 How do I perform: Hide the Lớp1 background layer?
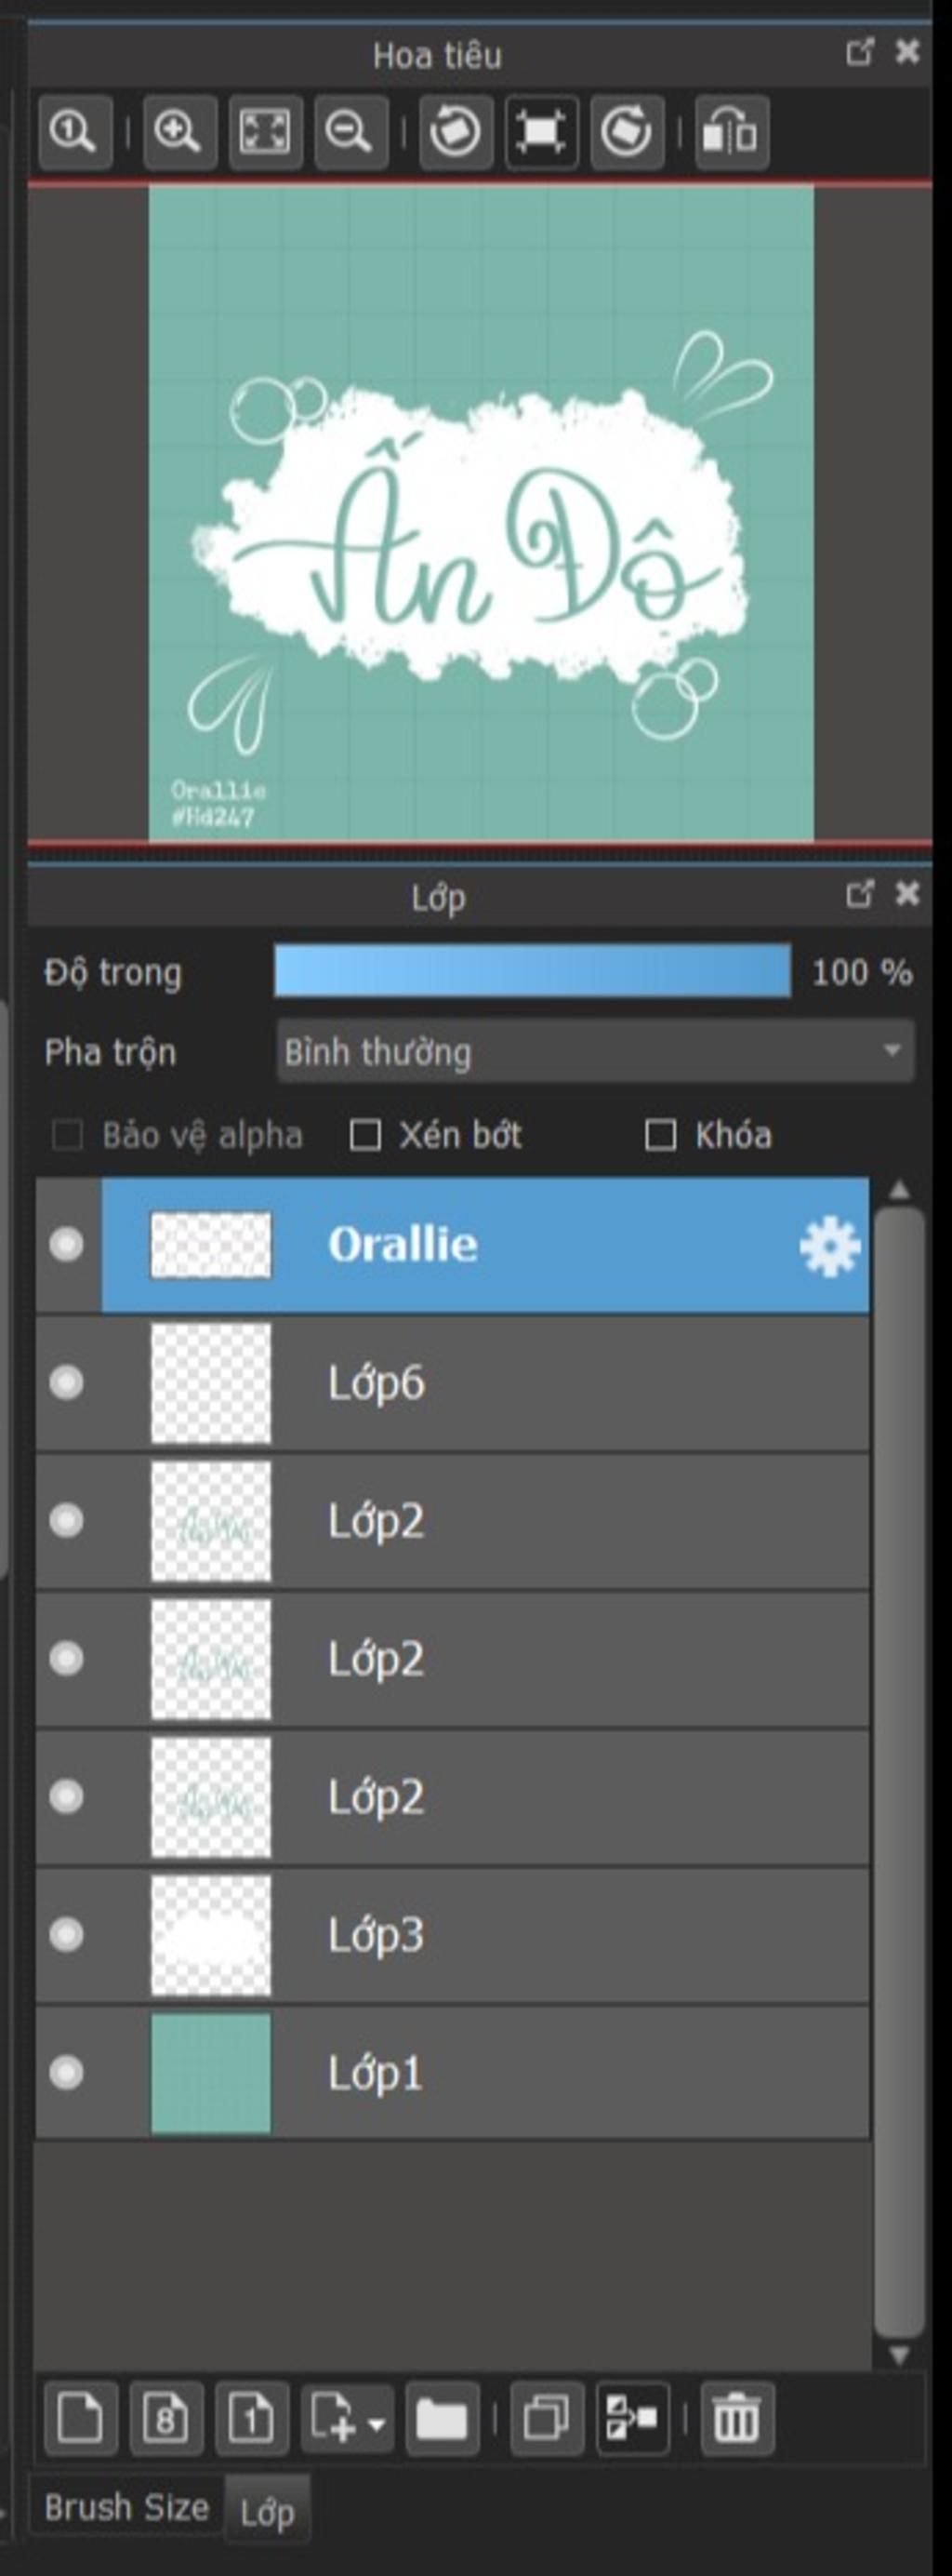[67, 2072]
